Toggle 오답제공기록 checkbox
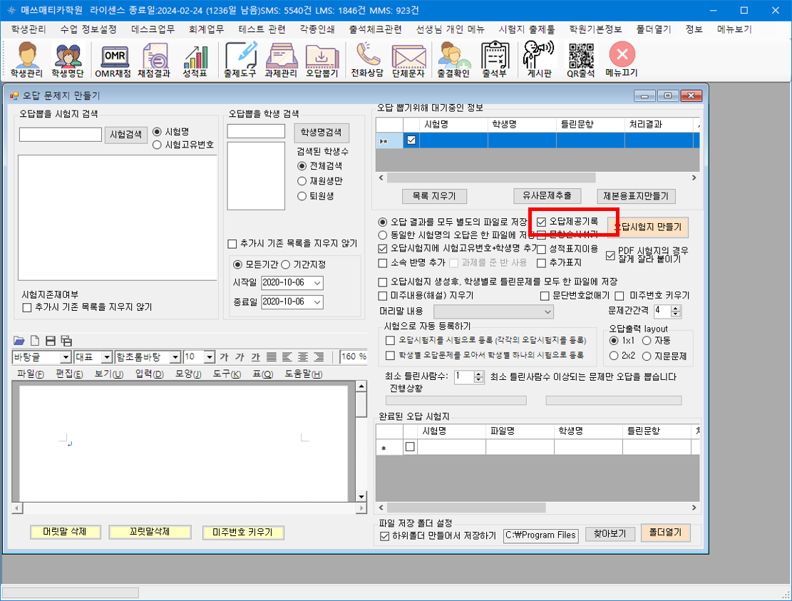This screenshot has height=601, width=792. point(542,222)
